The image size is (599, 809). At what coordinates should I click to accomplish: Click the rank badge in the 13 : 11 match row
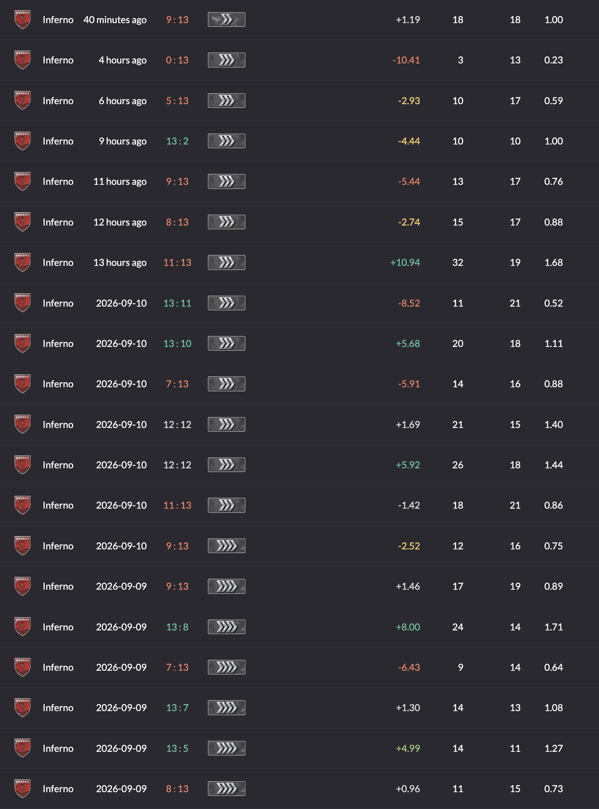[226, 303]
